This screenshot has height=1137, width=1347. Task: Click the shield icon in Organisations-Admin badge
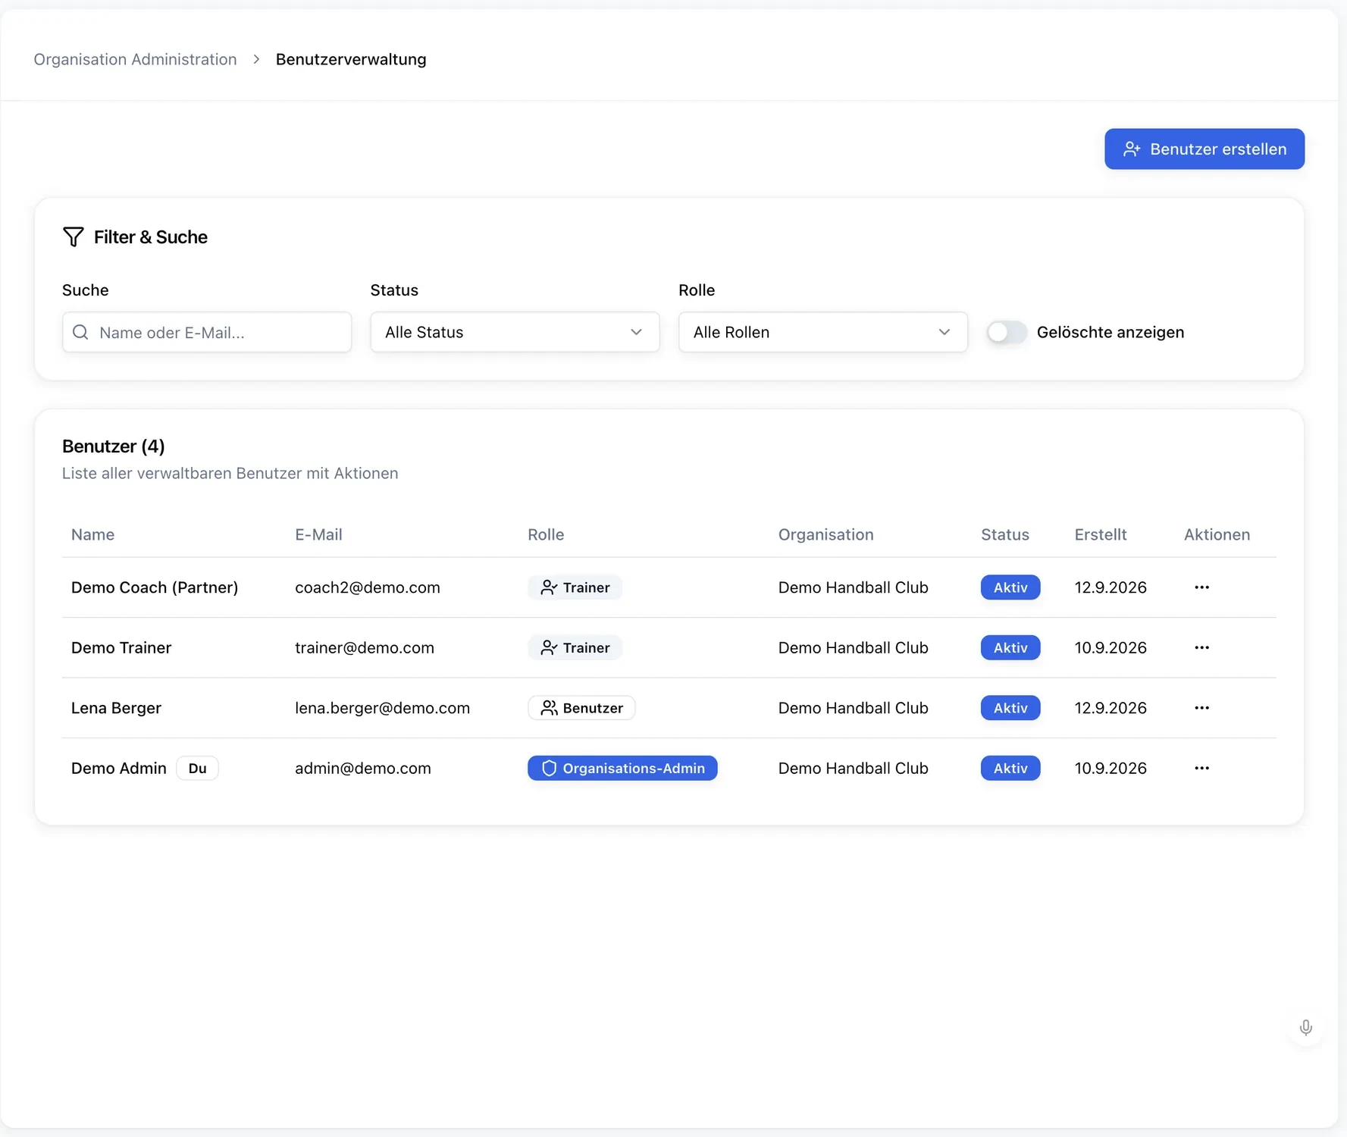coord(549,769)
